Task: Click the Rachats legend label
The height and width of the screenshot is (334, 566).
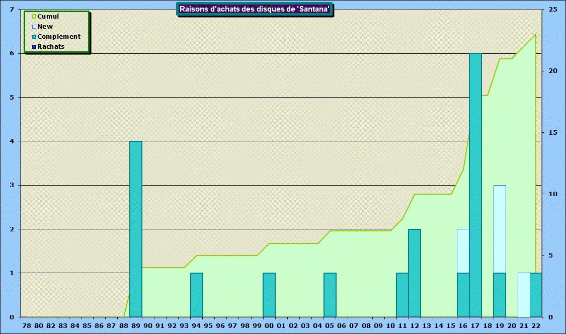Action: click(51, 47)
